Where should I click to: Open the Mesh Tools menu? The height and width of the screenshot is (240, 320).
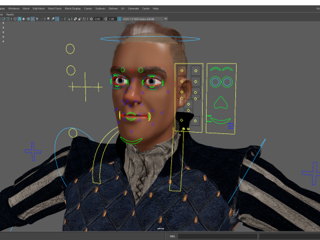coord(55,9)
